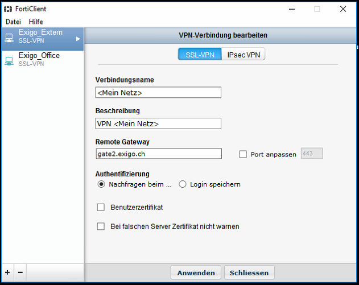This screenshot has width=359, height=285.
Task: Click the Verbindungsname input field
Action: tap(158, 93)
